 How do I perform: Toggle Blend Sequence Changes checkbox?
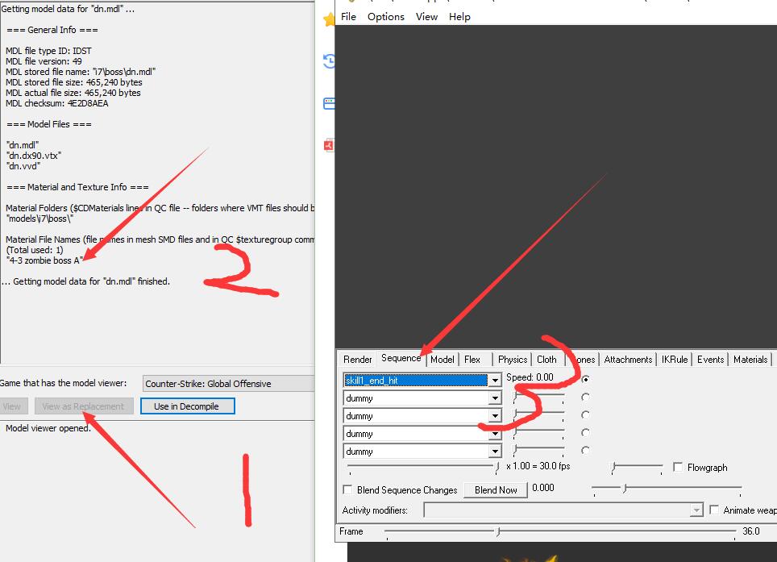[x=347, y=490]
